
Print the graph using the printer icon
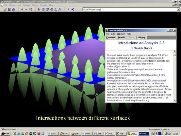[x=13, y=9]
